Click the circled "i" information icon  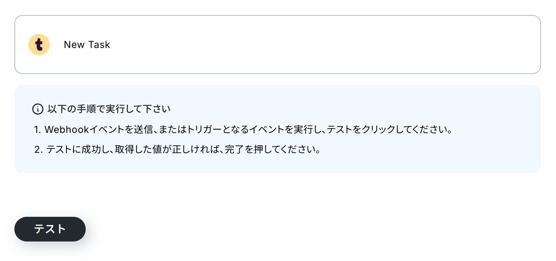(x=38, y=109)
